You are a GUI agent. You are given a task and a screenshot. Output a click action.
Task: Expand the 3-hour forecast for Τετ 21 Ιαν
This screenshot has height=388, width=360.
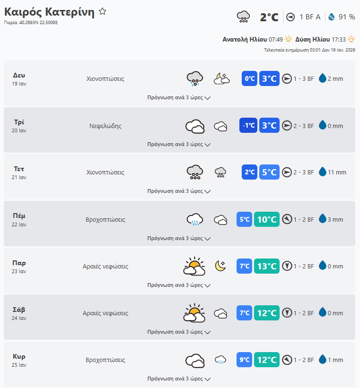point(179,191)
